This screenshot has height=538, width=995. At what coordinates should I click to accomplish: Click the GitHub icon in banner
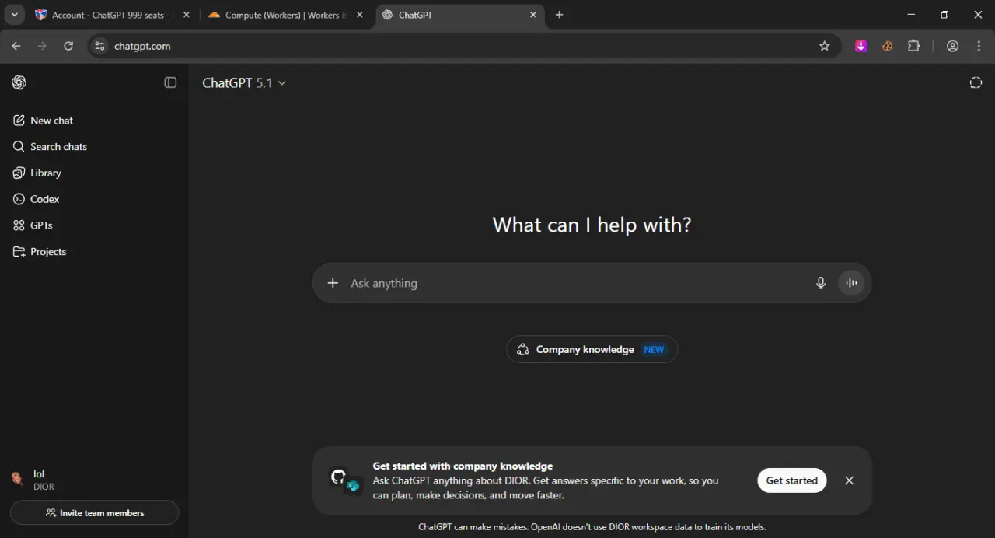338,476
